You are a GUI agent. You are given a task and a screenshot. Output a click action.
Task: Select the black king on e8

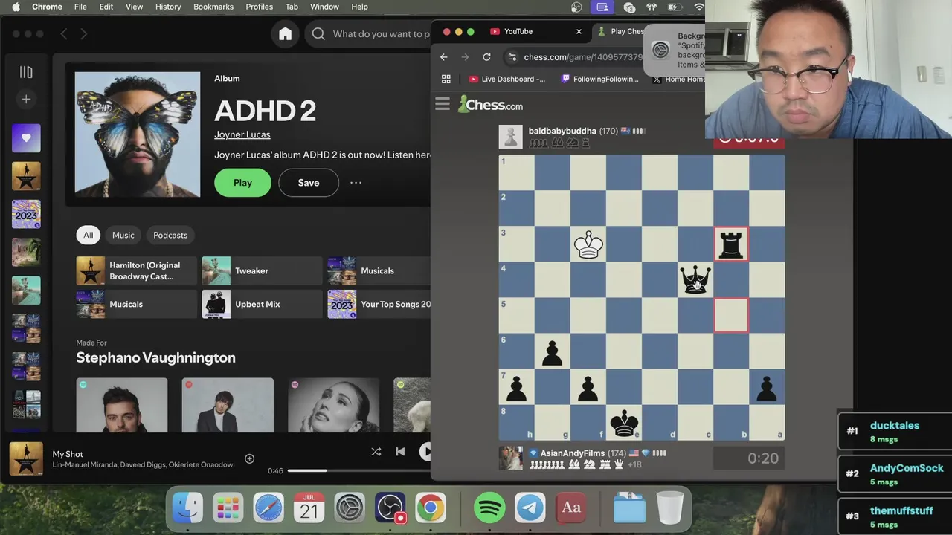click(624, 423)
